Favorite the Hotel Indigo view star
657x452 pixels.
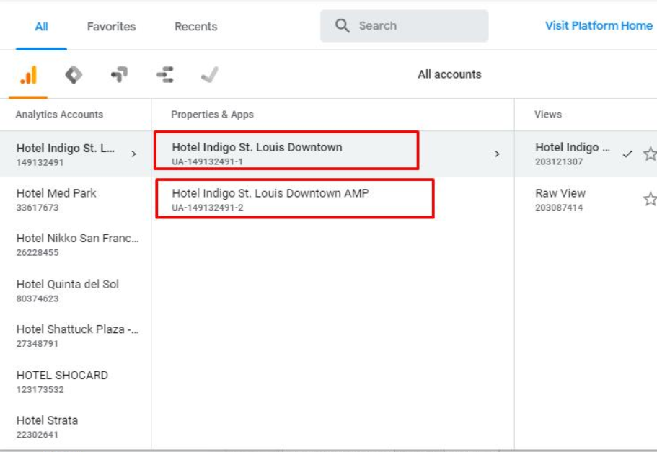pos(651,154)
